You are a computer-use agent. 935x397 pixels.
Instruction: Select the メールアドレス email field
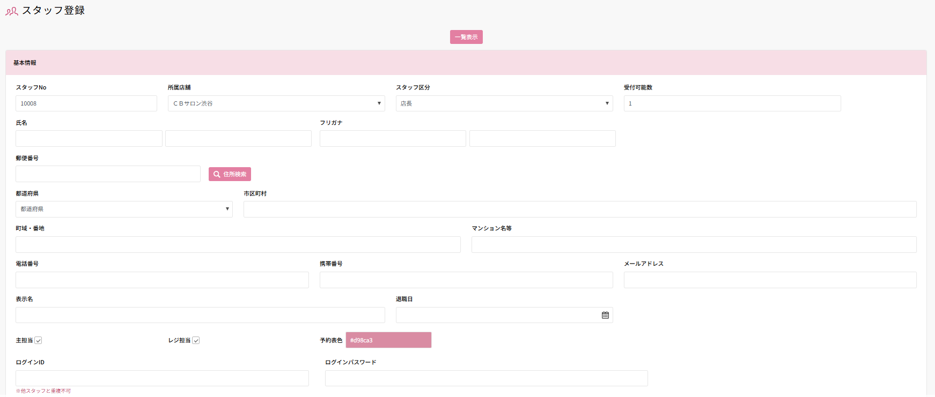tap(770, 280)
